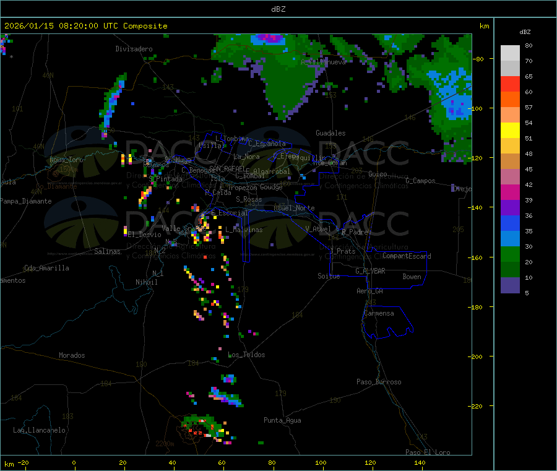Click the 60 km horizontal axis tick
The image size is (557, 471).
coord(222,463)
